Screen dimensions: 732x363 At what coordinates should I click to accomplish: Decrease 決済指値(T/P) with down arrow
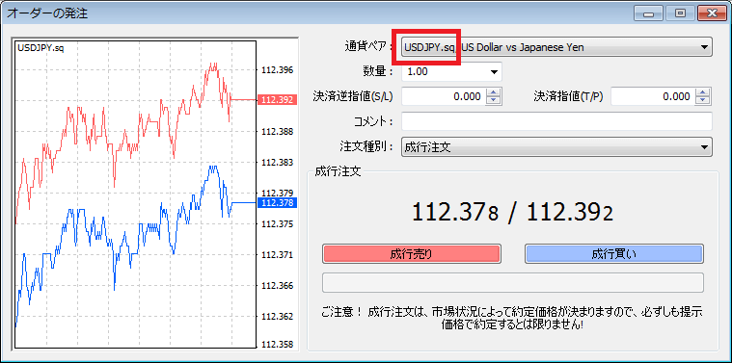[x=703, y=101]
